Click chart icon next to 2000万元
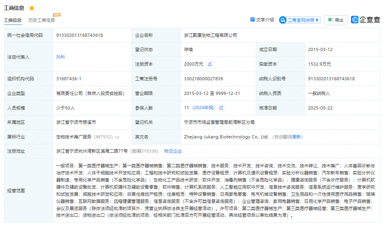Screen dimensions: 385x225 (210, 64)
